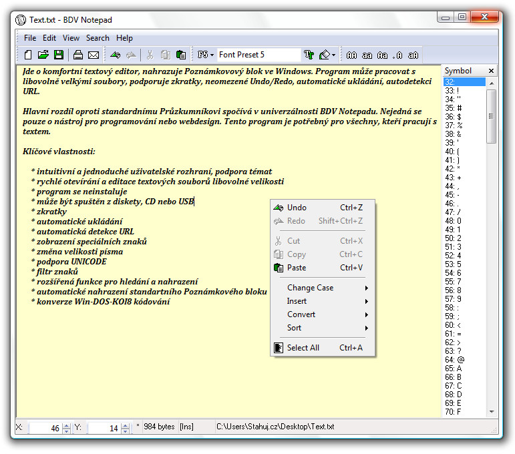
Task: Select symbol row 48: 0 in the list
Action: (x=464, y=221)
